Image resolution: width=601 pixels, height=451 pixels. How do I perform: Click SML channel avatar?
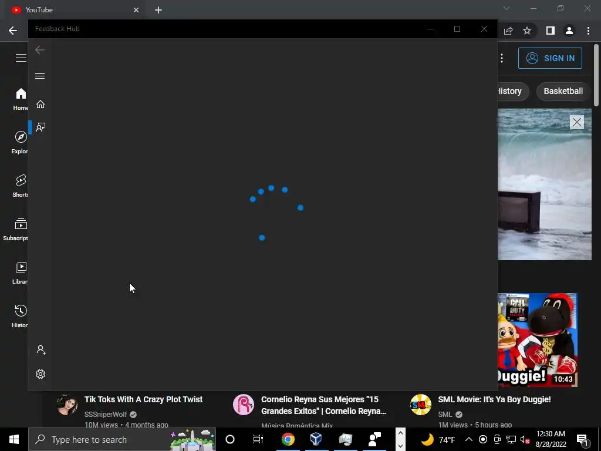pos(421,405)
